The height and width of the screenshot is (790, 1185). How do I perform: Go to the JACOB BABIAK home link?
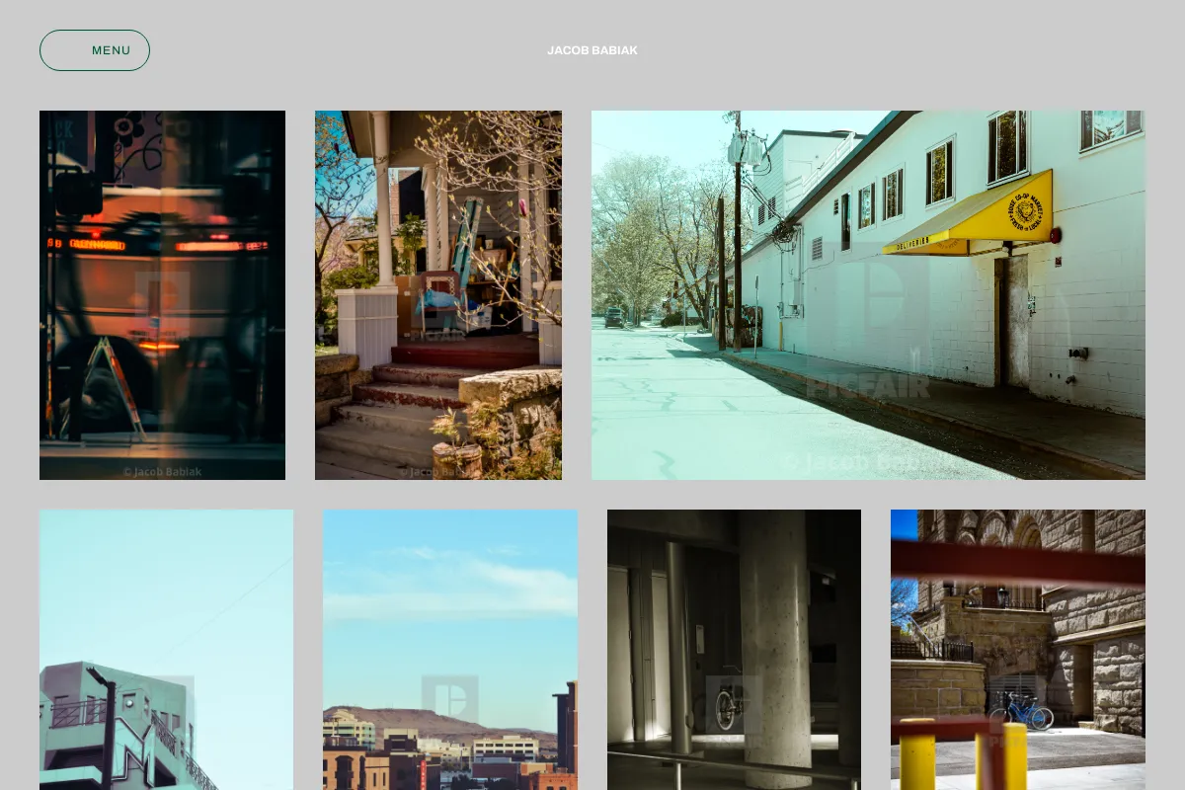(592, 50)
